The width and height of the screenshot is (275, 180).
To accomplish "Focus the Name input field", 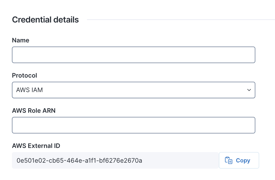I will 134,55.
